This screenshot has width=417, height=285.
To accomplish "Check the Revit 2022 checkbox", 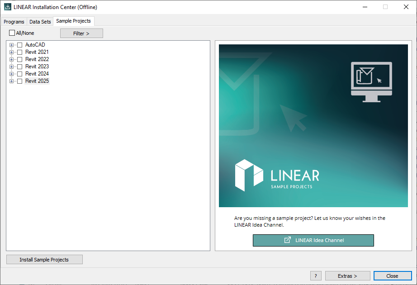I will pyautogui.click(x=20, y=59).
